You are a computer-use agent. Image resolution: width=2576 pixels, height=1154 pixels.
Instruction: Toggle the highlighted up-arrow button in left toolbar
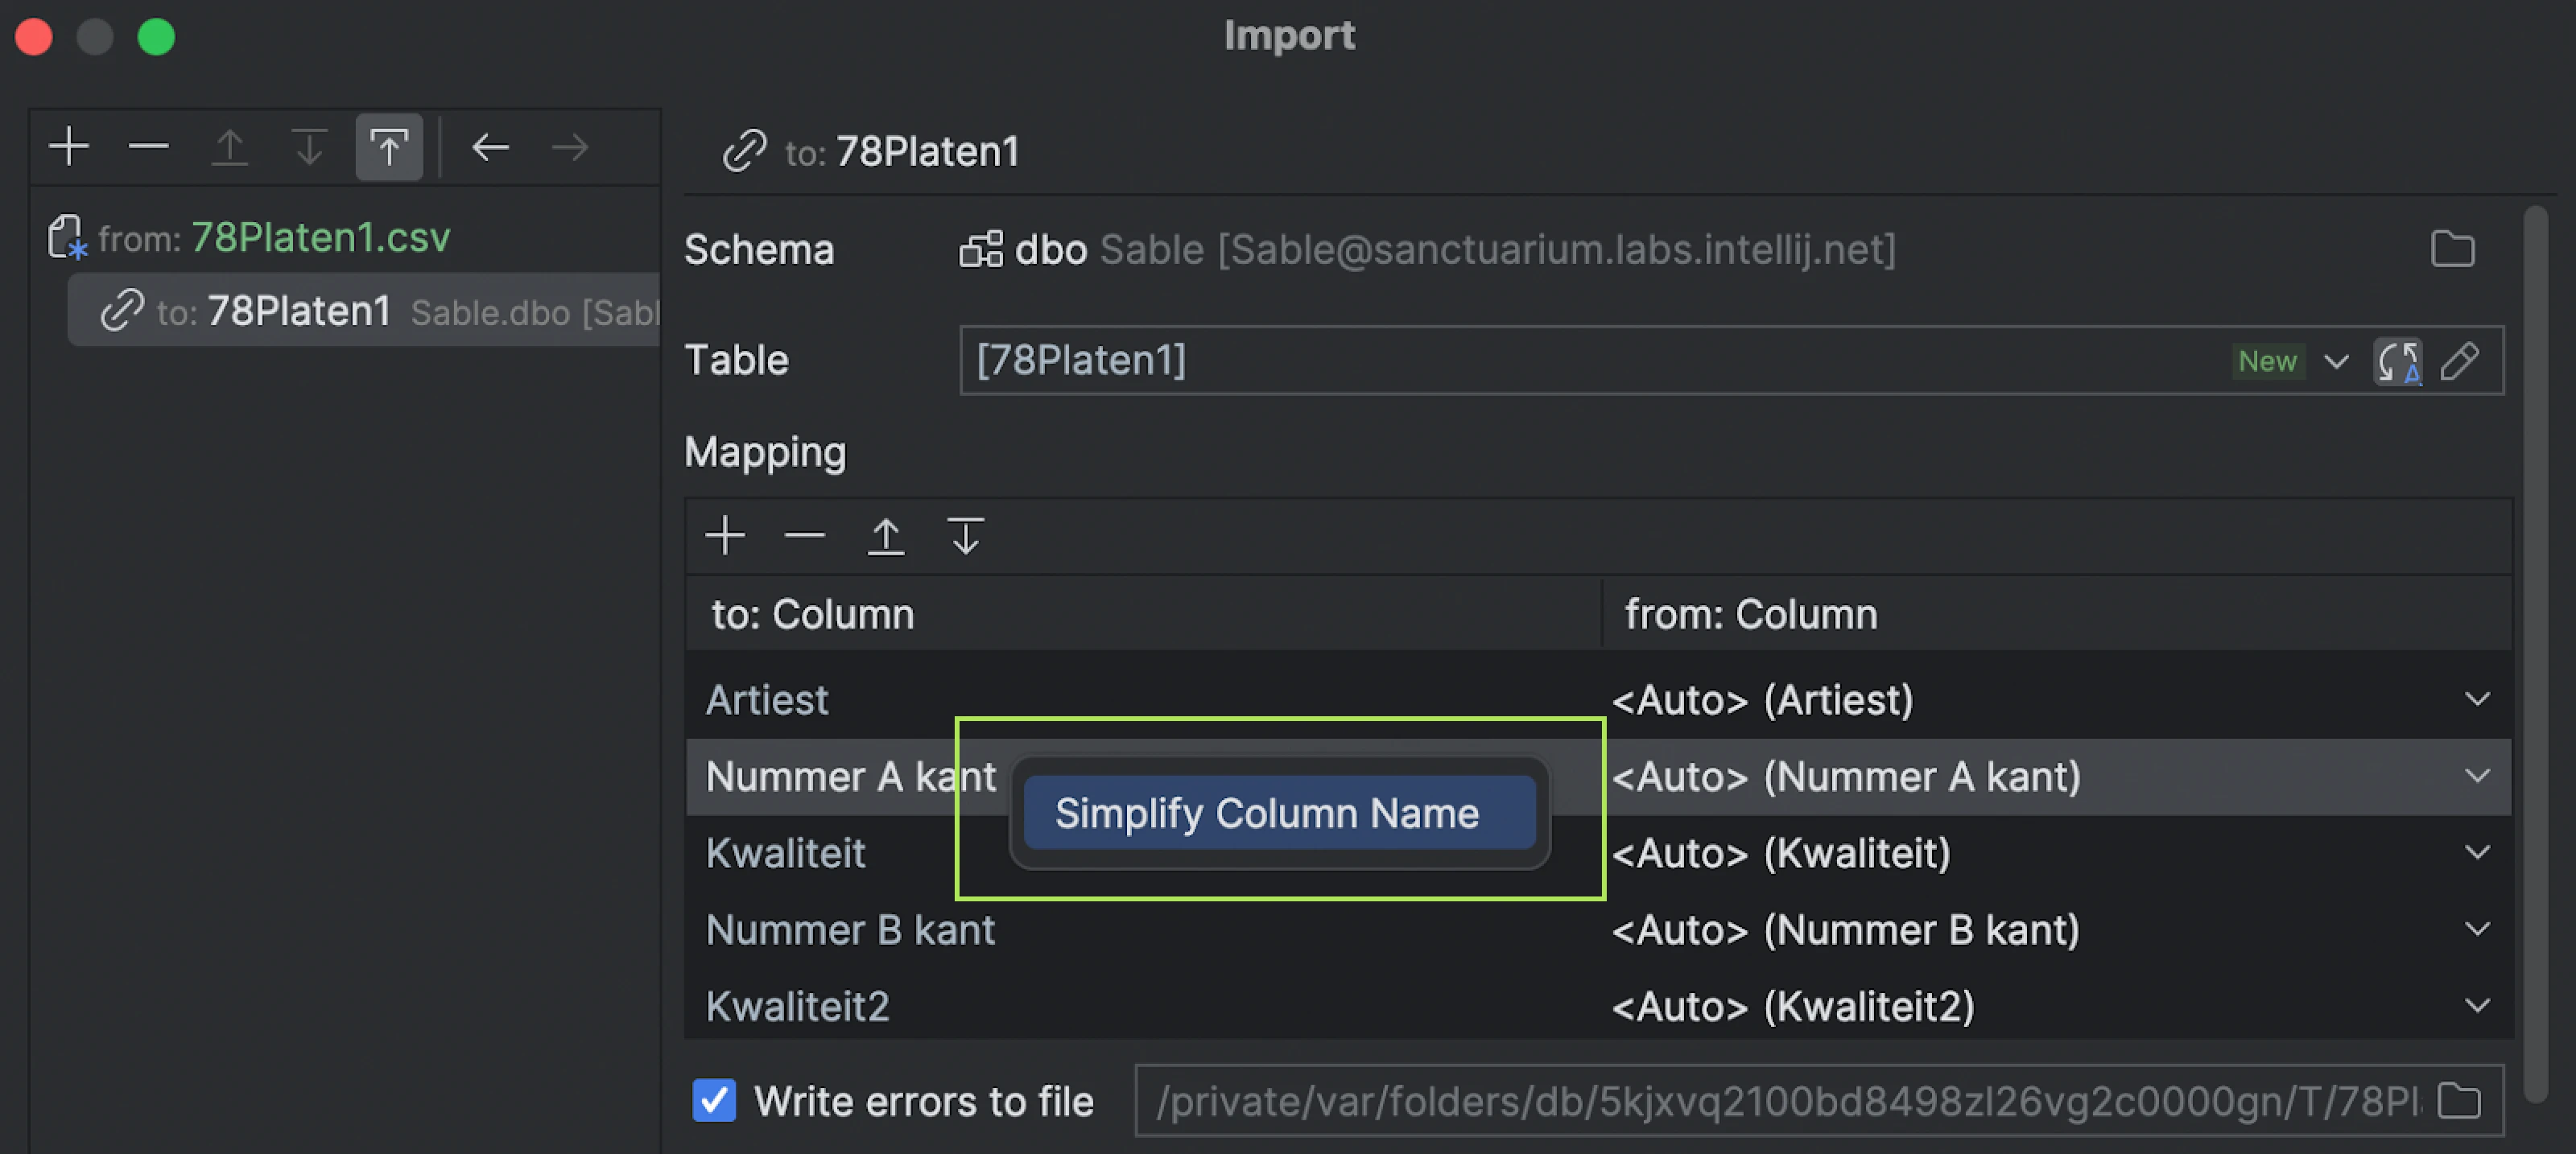pyautogui.click(x=389, y=147)
